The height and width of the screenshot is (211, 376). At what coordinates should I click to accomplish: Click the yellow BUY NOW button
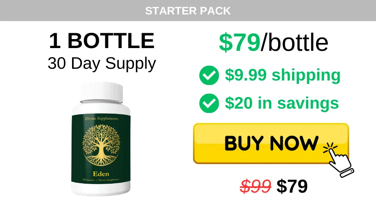pyautogui.click(x=271, y=143)
